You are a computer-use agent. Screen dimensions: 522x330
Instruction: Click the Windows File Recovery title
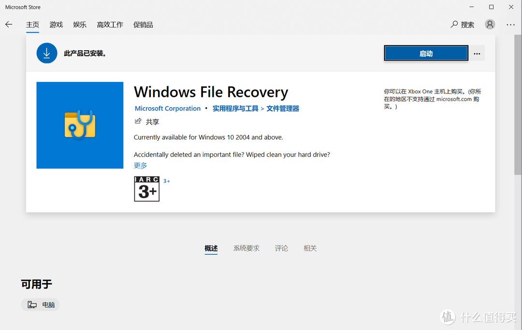211,92
